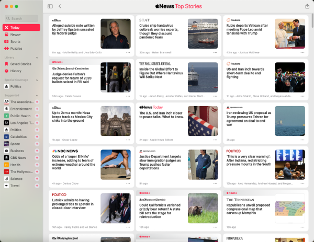Open more options for grizzly bear story
Image resolution: width=314 pixels, height=242 pixels.
coord(215,227)
